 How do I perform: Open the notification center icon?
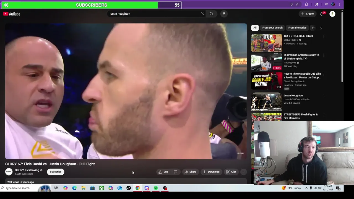338,188
